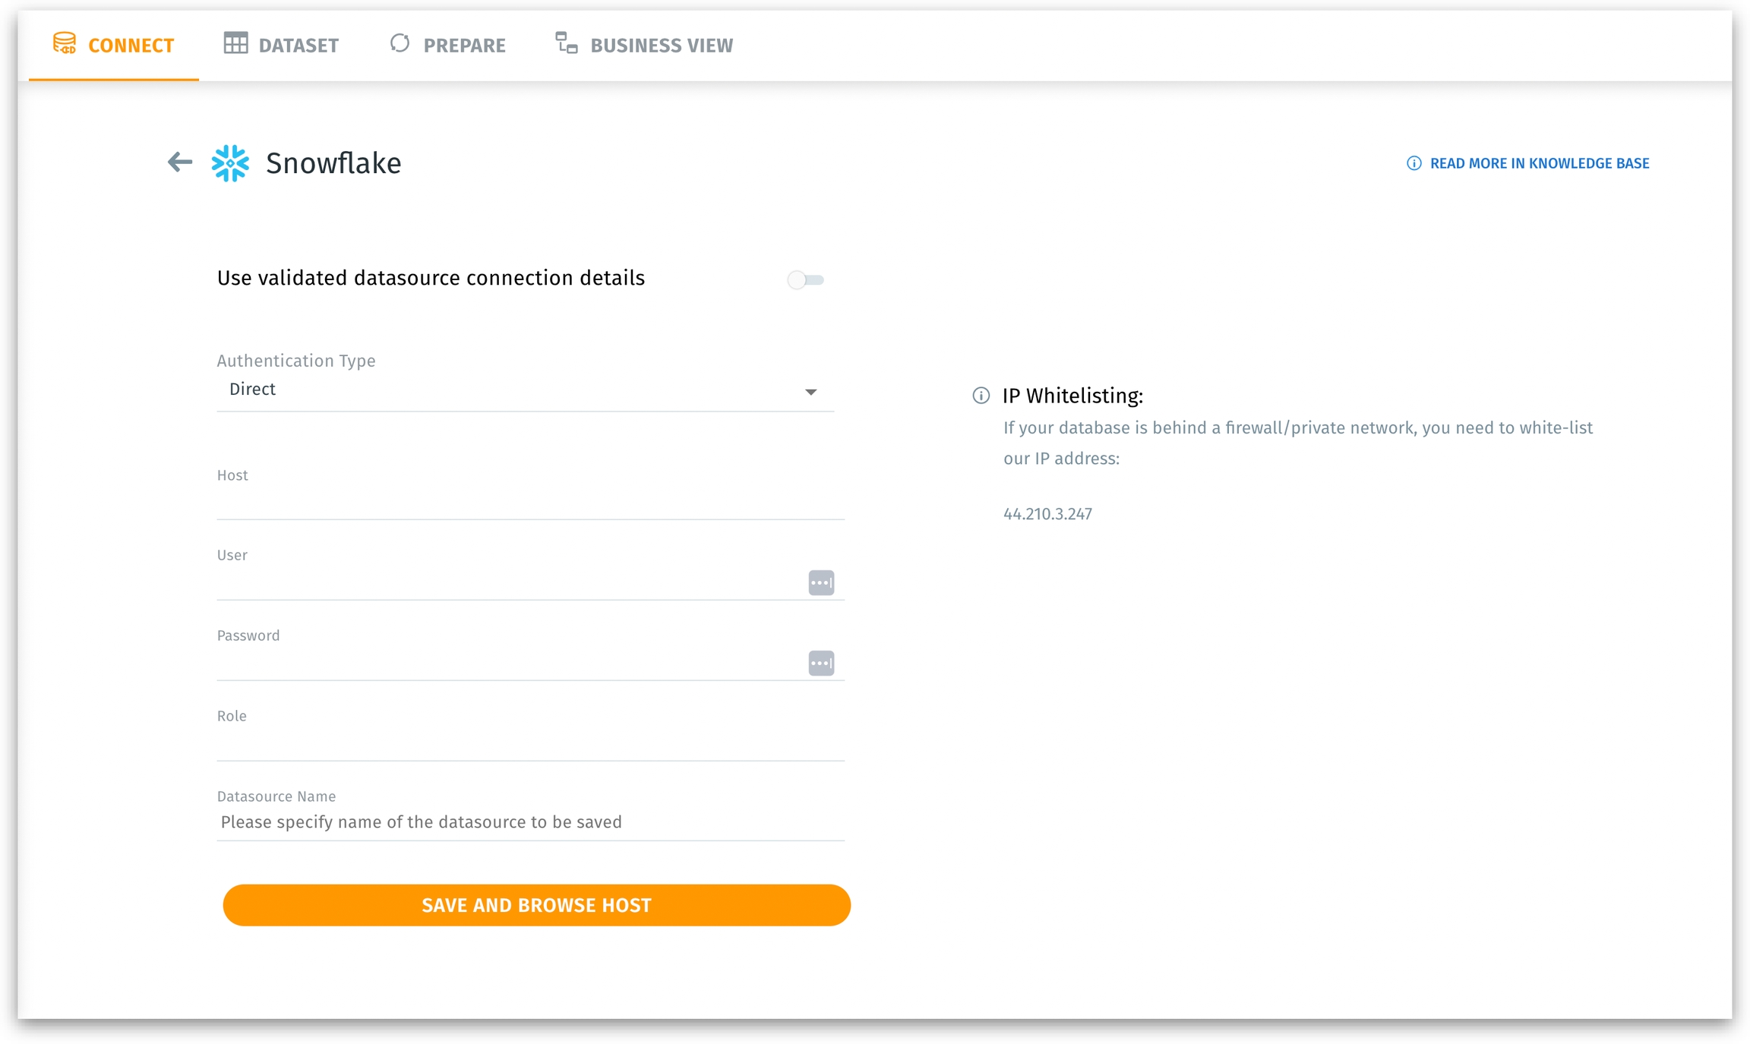Screen dimensions: 1750x1044
Task: Click the back arrow next to Snowflake
Action: click(x=180, y=162)
